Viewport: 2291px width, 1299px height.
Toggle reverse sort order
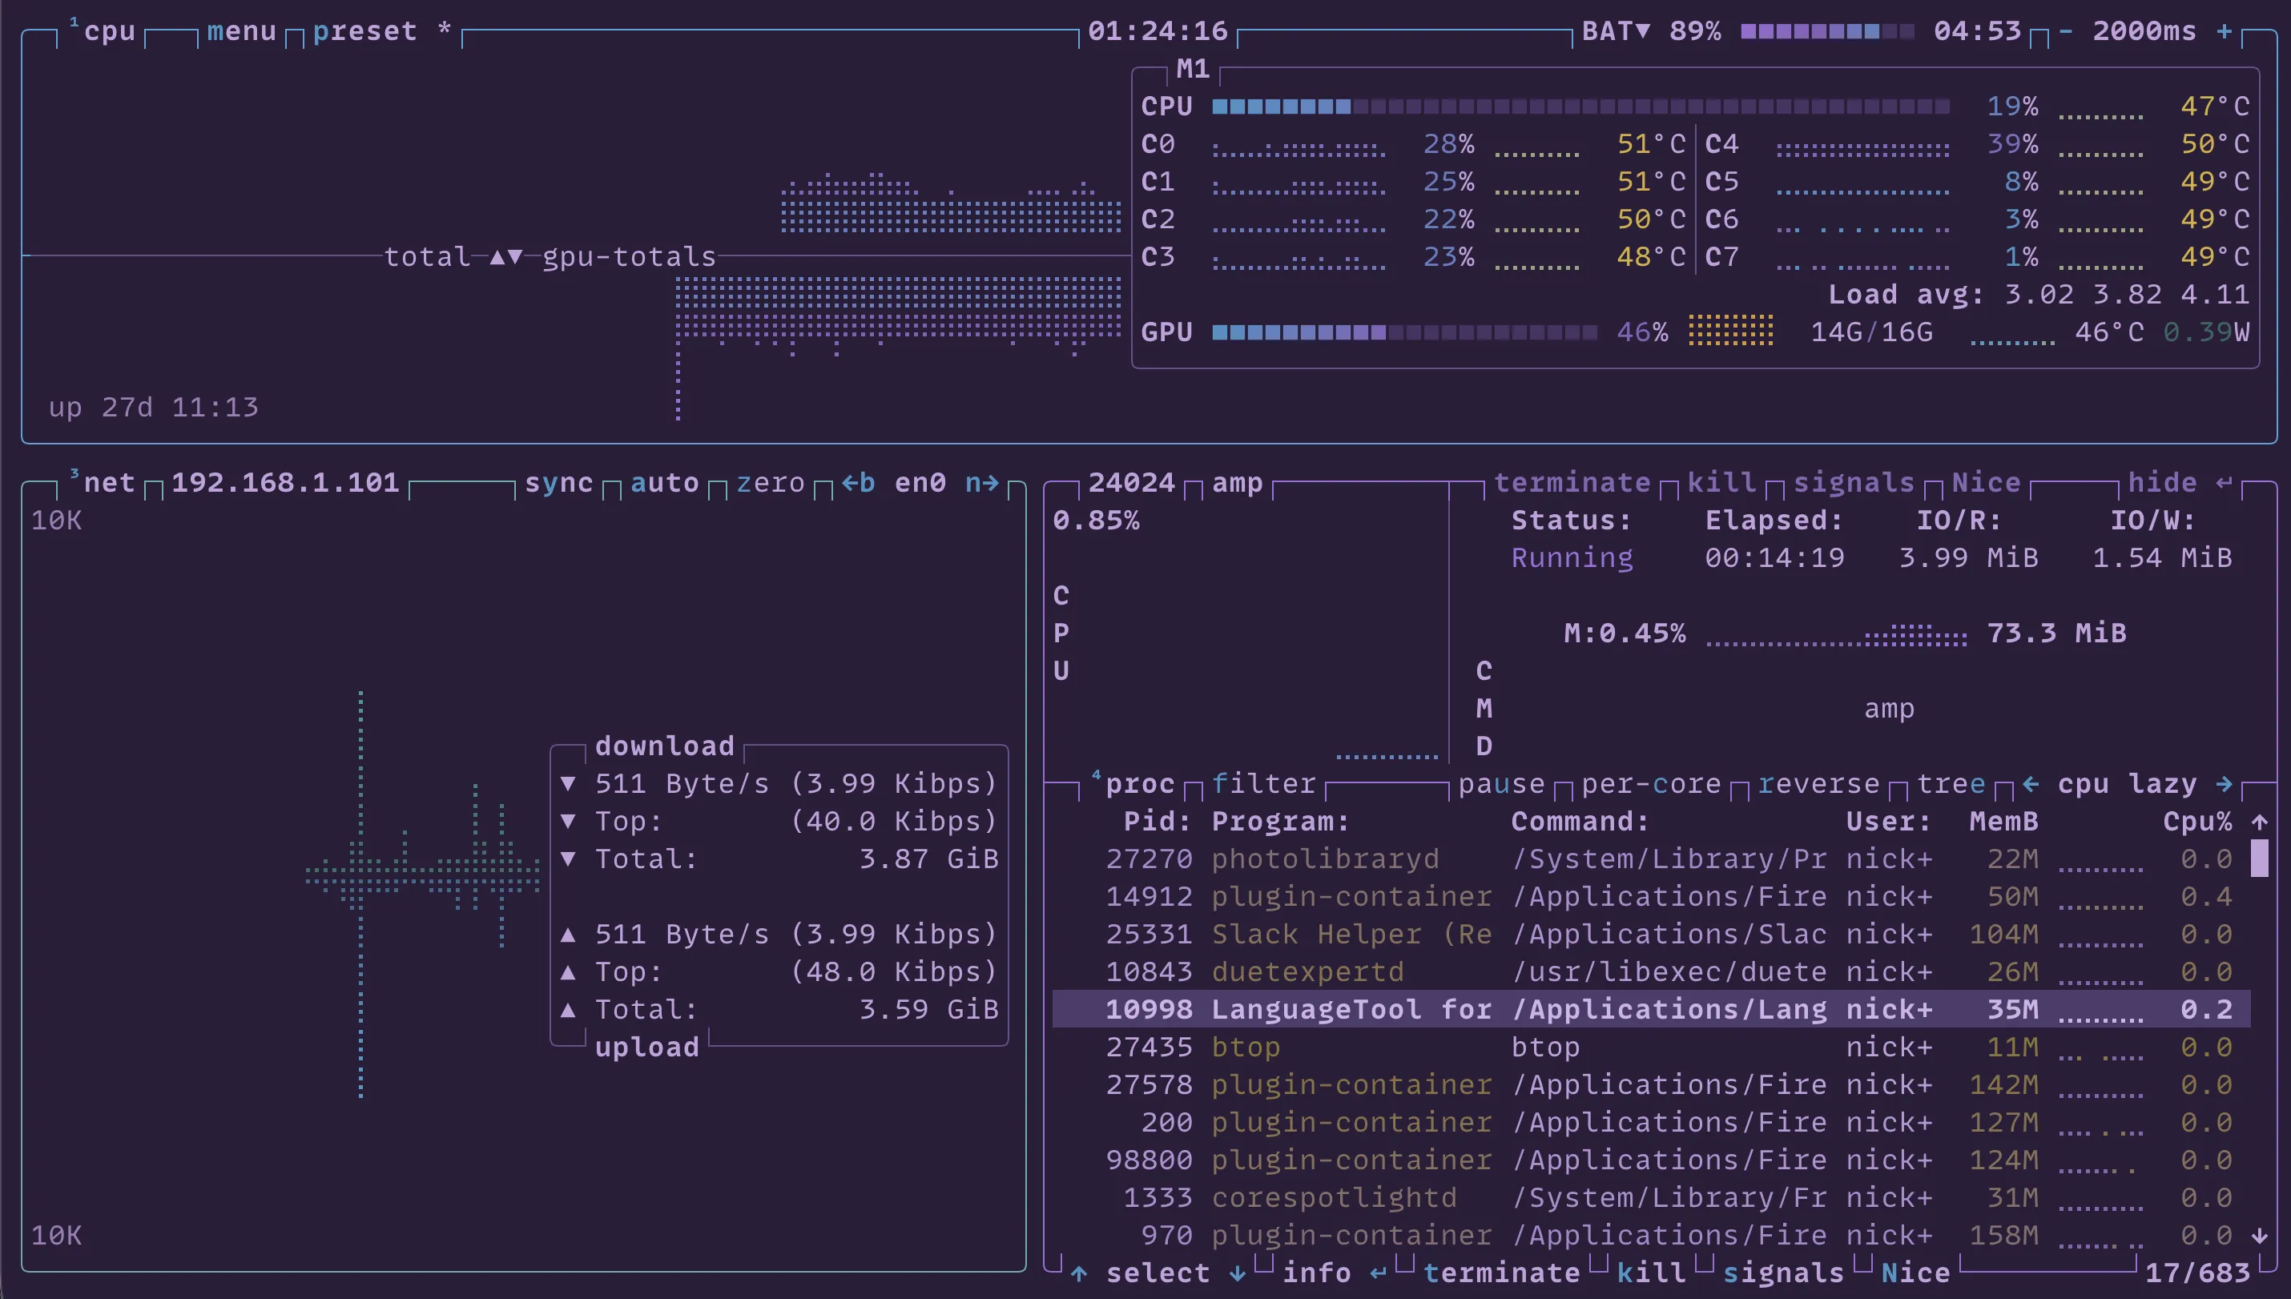pyautogui.click(x=1818, y=784)
